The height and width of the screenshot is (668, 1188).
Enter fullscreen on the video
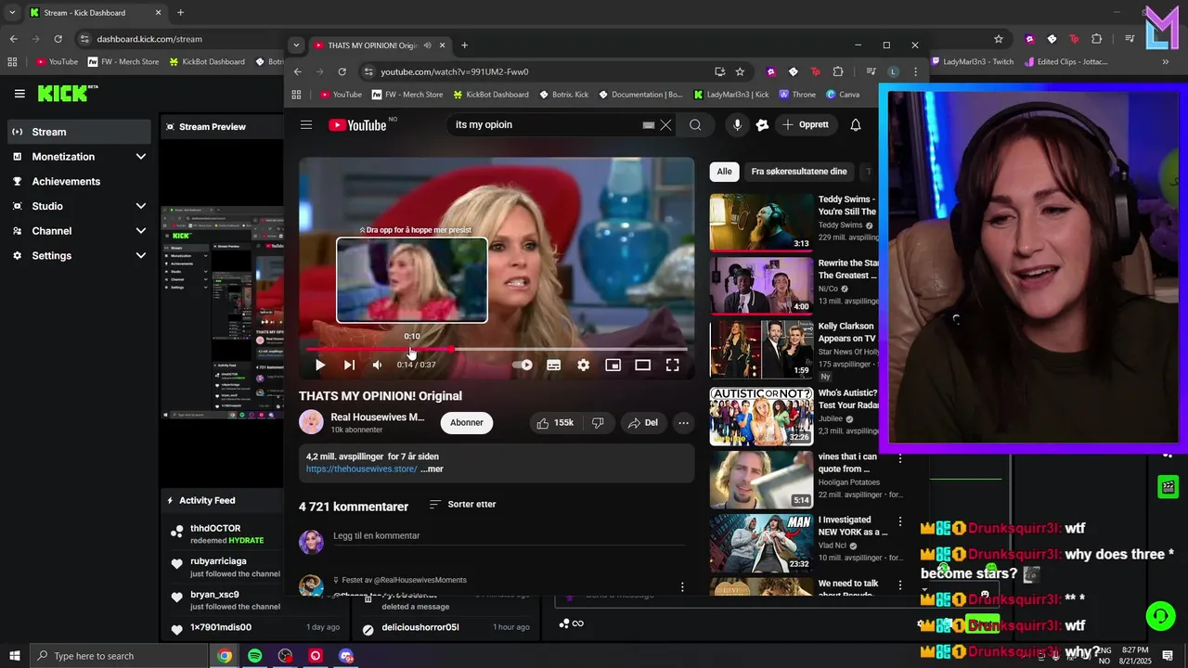click(x=672, y=365)
